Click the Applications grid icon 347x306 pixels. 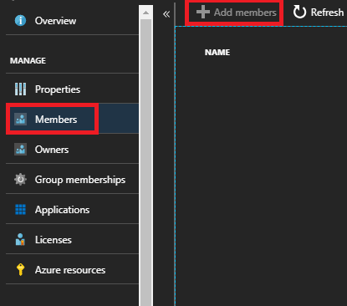pyautogui.click(x=20, y=210)
